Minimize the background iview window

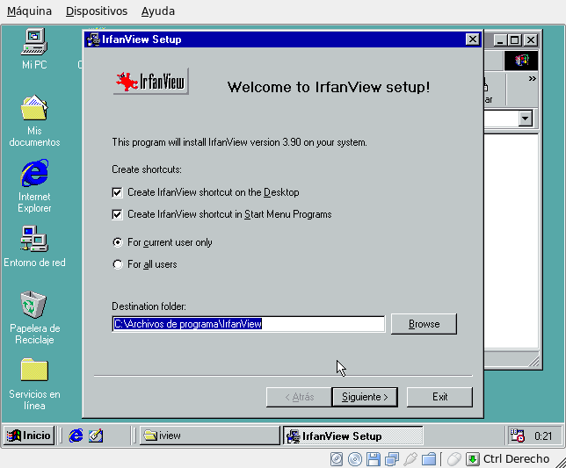coord(500,40)
